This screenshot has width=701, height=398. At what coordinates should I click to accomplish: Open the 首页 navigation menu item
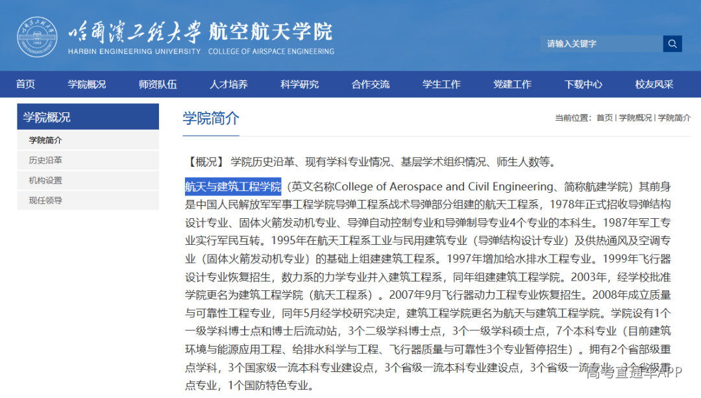(25, 84)
